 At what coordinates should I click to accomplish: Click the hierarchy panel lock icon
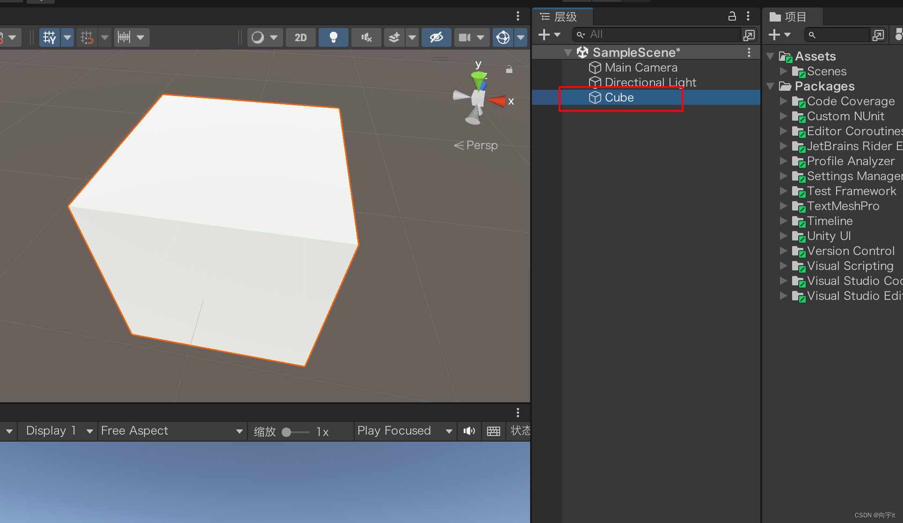tap(732, 16)
